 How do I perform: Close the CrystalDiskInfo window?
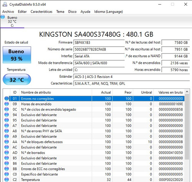click(x=186, y=4)
